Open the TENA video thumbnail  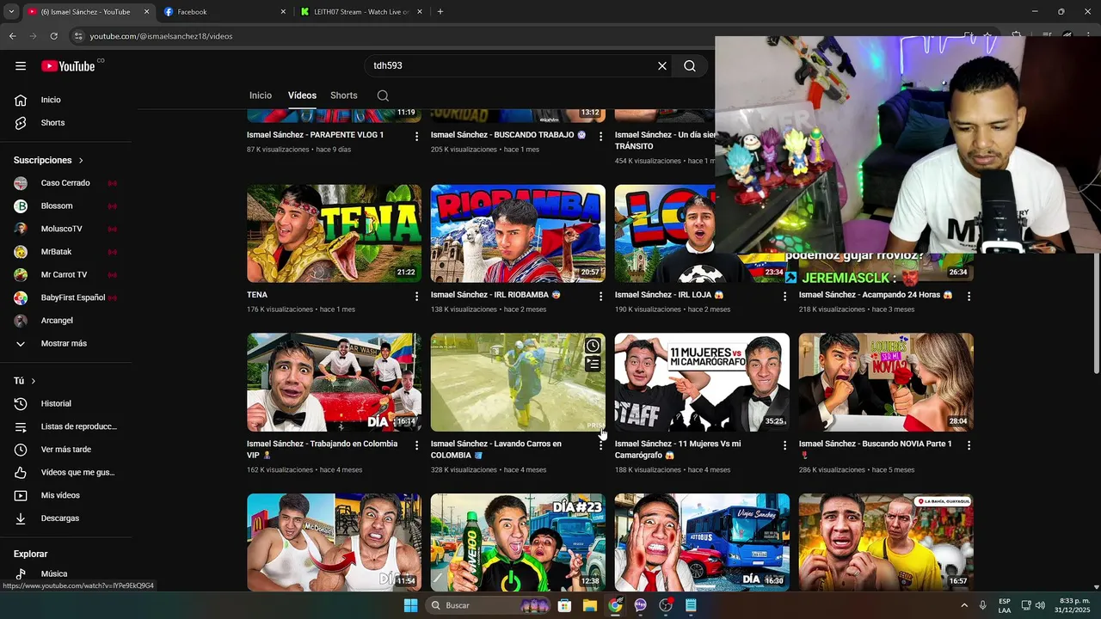pos(334,233)
